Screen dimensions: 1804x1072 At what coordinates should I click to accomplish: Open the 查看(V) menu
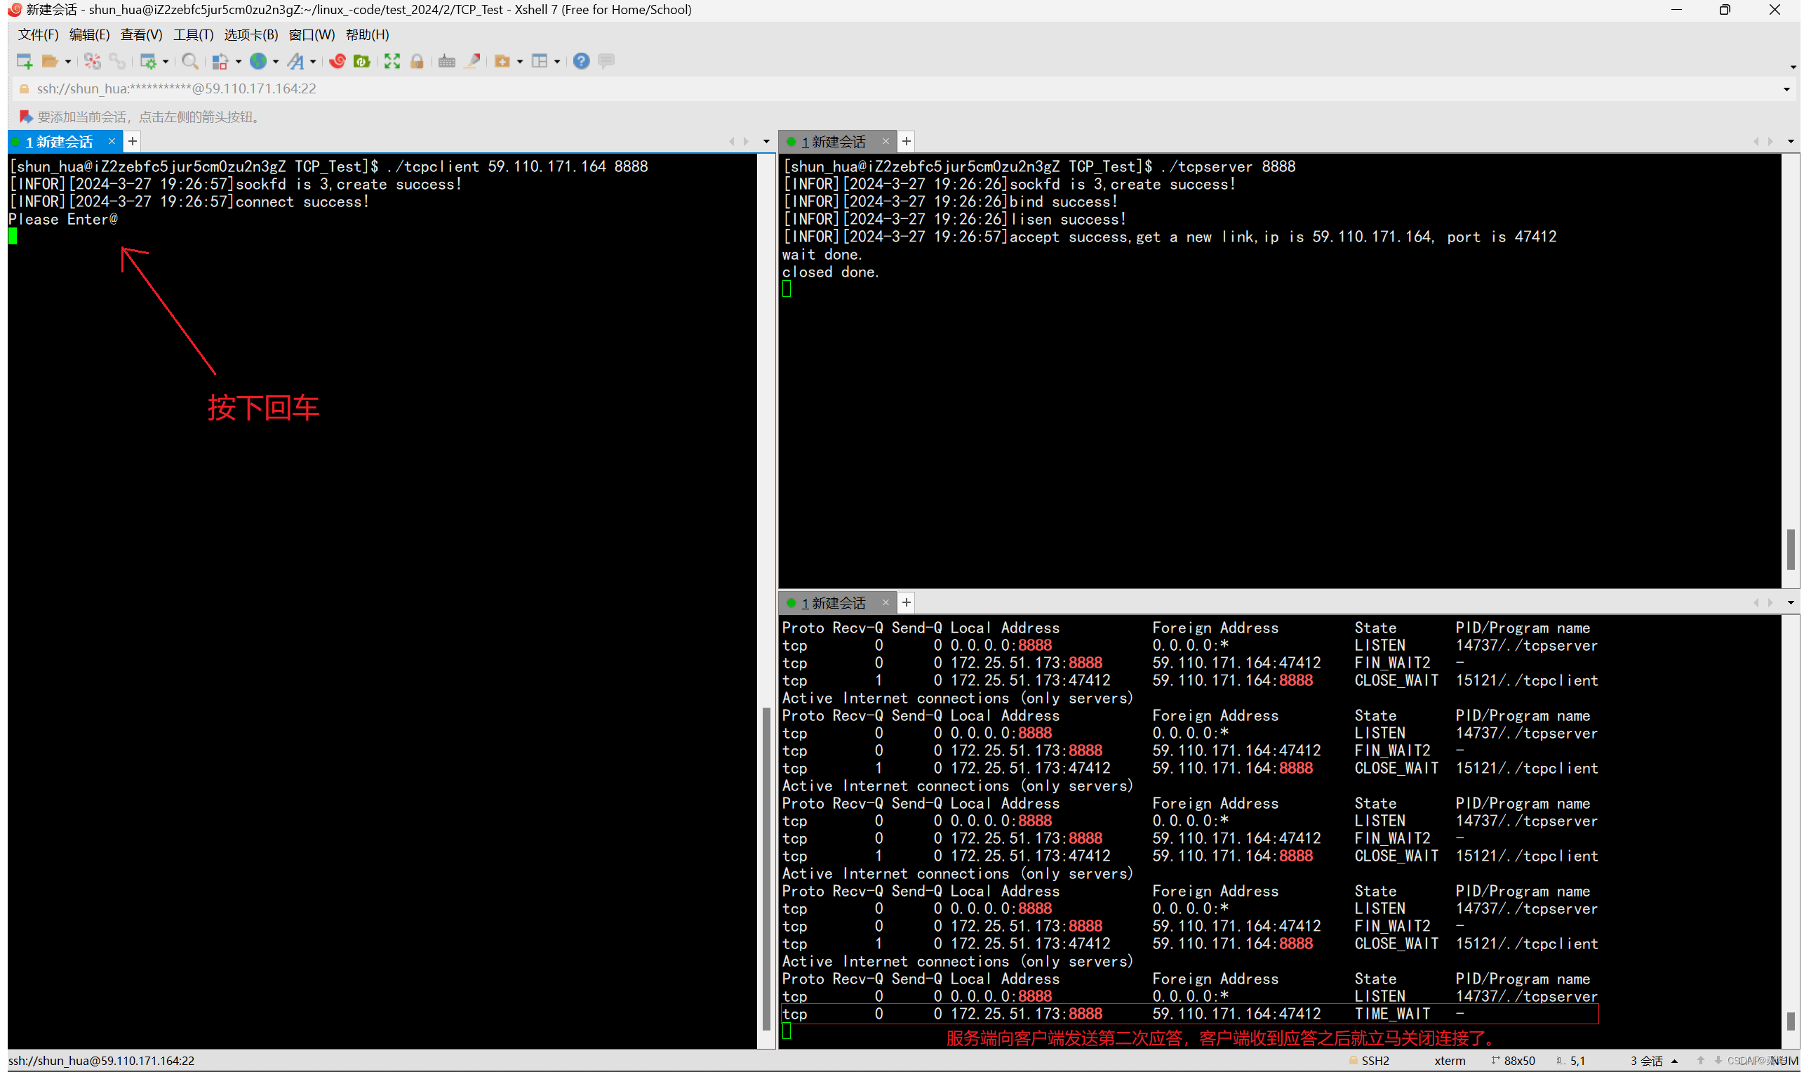coord(142,34)
